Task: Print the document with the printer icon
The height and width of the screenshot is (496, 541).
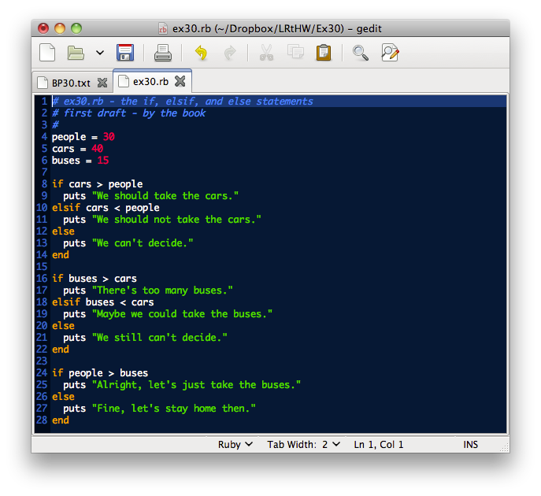Action: point(163,53)
